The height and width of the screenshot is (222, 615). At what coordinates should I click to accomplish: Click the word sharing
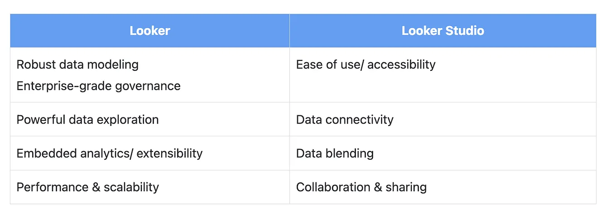[x=406, y=187]
